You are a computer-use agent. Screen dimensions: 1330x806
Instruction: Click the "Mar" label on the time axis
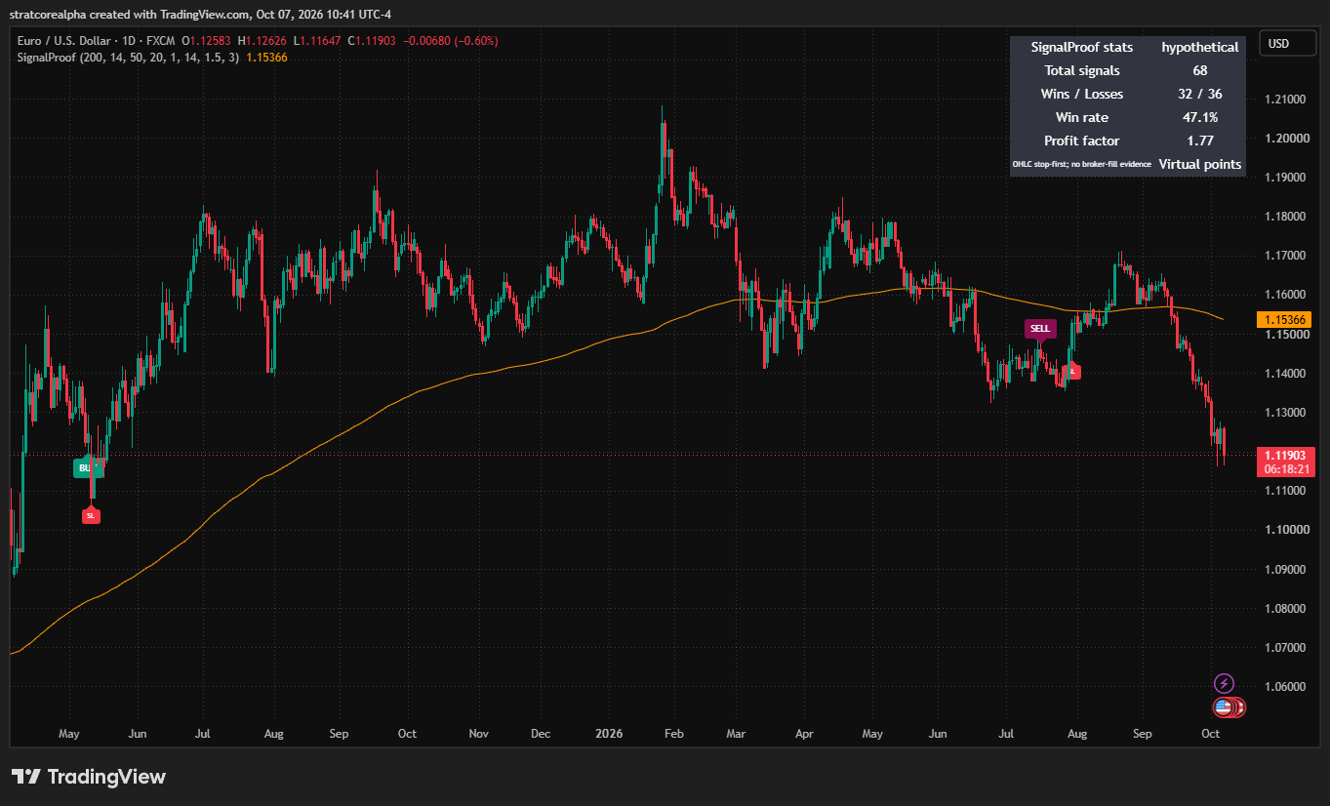[x=737, y=733]
